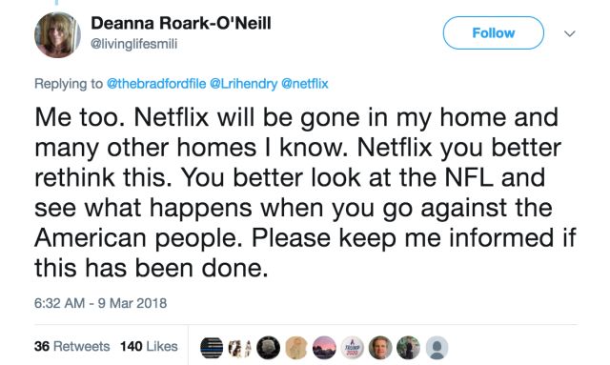This screenshot has width=610, height=365.
Task: Open the @thebradfordfile mention
Action: 156,84
